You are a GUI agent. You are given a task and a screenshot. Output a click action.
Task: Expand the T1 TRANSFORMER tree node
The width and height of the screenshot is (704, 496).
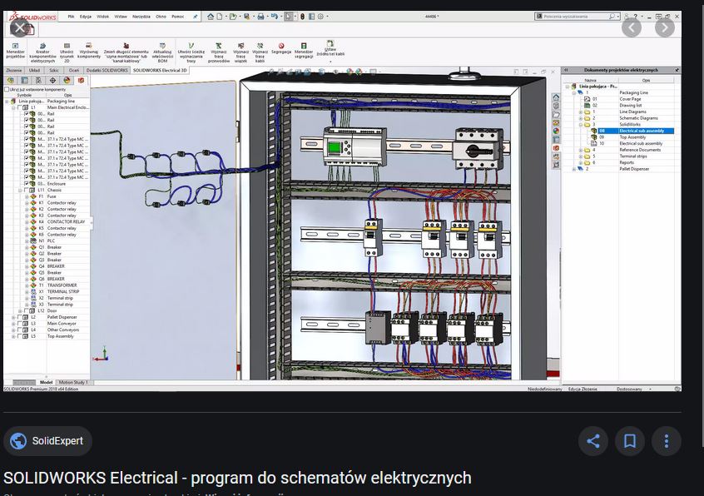pos(27,285)
